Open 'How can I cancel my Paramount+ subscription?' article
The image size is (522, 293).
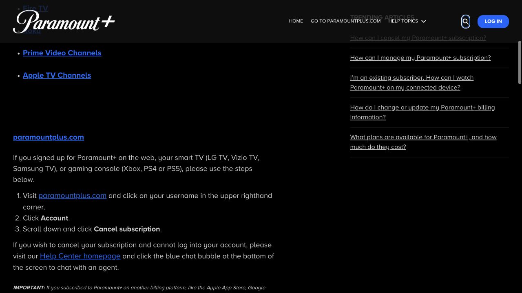click(x=418, y=38)
